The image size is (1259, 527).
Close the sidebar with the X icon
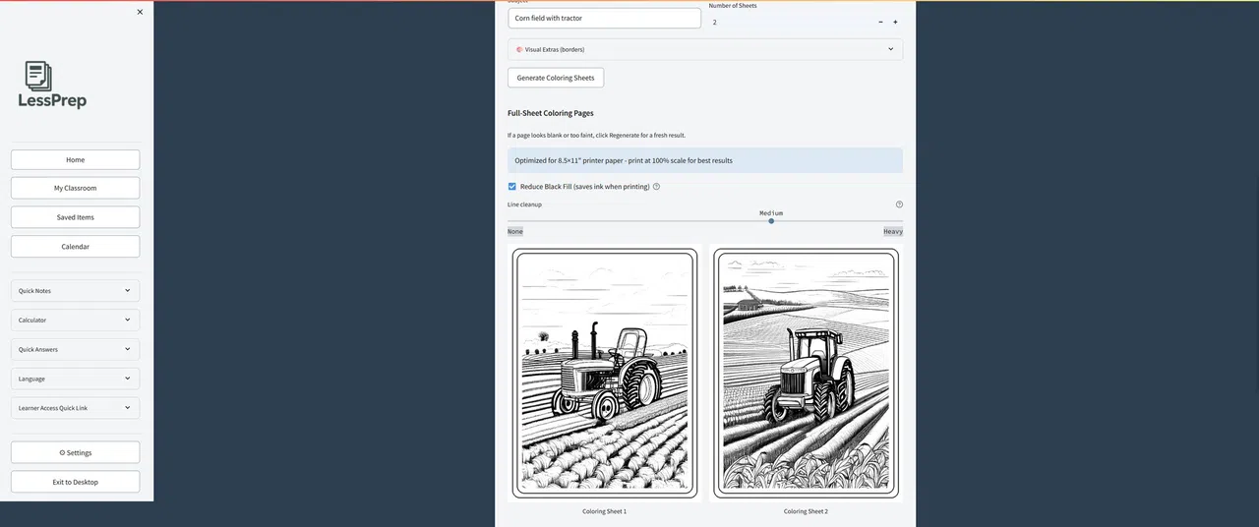(140, 12)
